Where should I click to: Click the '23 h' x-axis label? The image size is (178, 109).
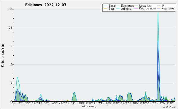169,103
